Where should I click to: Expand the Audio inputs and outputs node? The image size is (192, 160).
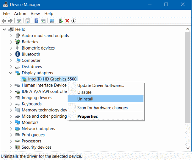pyautogui.click(x=11, y=36)
